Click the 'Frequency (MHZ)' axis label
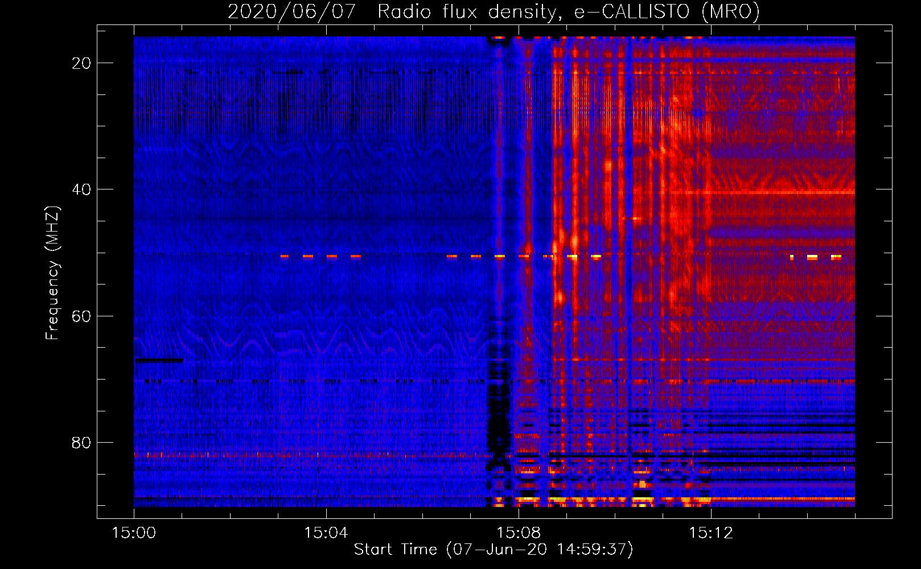 52,273
